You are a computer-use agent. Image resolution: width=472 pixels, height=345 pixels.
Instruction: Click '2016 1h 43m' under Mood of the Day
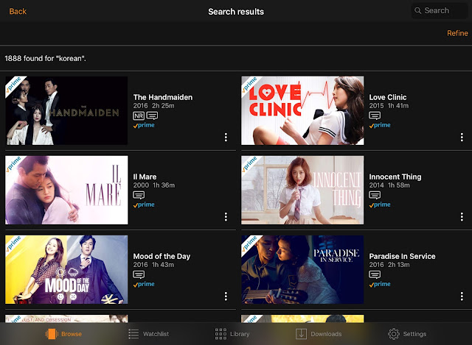(x=153, y=265)
